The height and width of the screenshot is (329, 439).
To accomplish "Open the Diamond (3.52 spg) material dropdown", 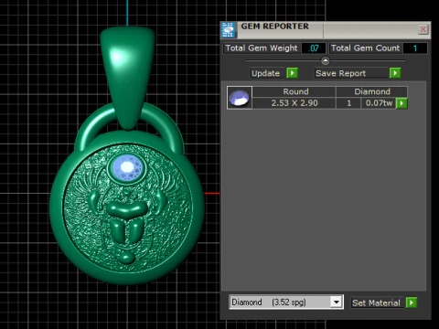I will click(337, 302).
